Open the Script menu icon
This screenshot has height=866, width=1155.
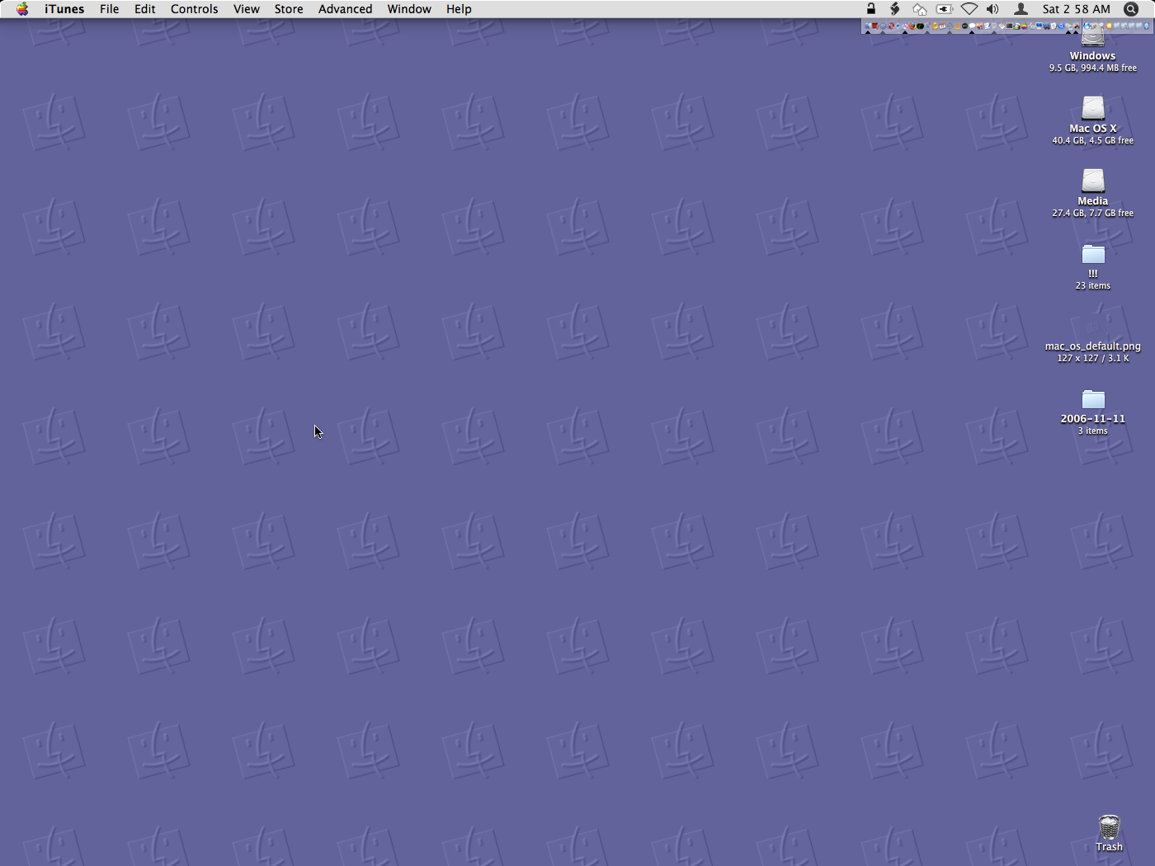tap(894, 9)
